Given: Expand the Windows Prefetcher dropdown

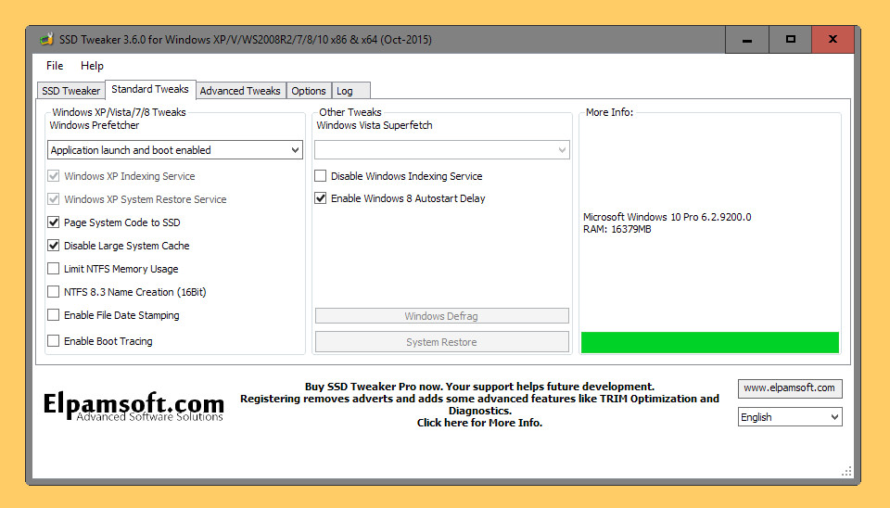Looking at the screenshot, I should pos(175,150).
